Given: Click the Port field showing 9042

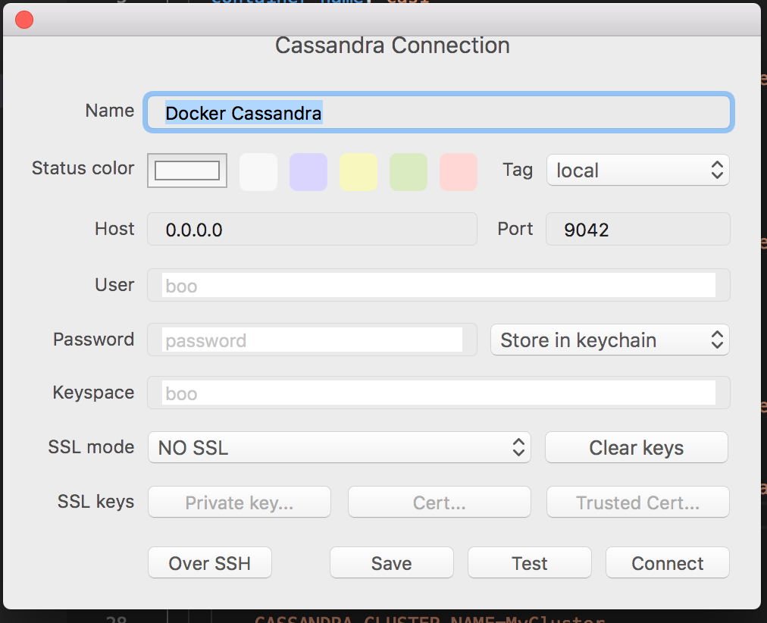Looking at the screenshot, I should [638, 229].
